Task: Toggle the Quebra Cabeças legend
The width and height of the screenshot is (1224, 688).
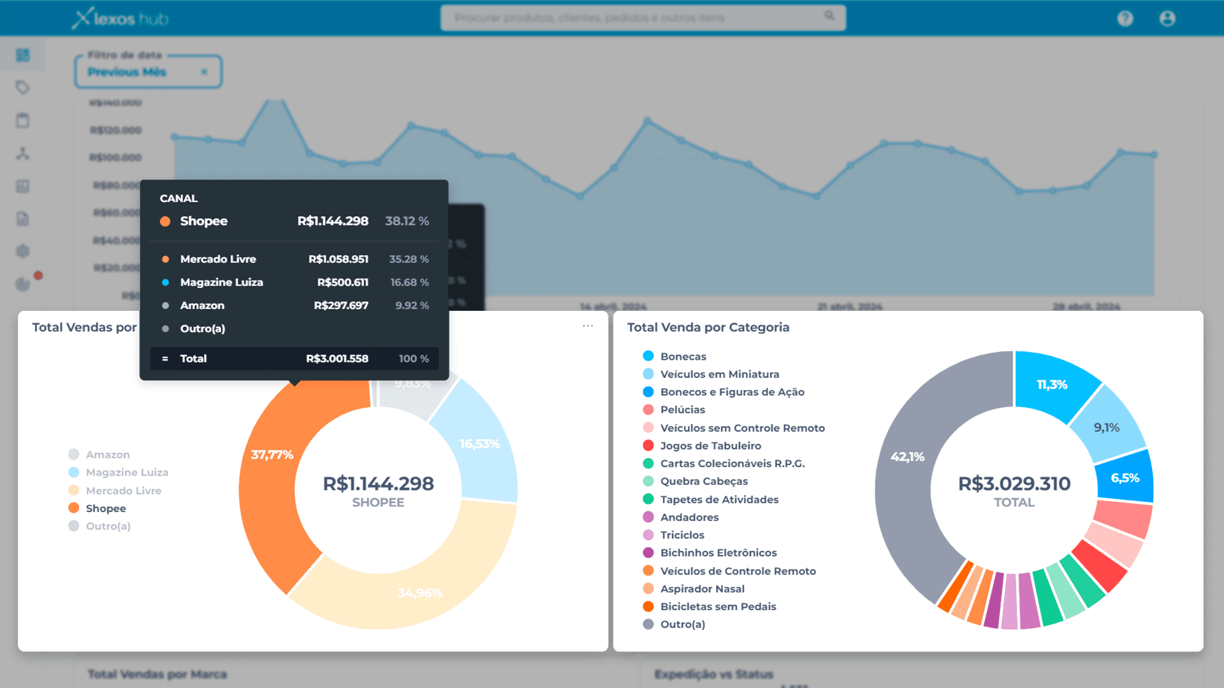Action: pyautogui.click(x=695, y=482)
